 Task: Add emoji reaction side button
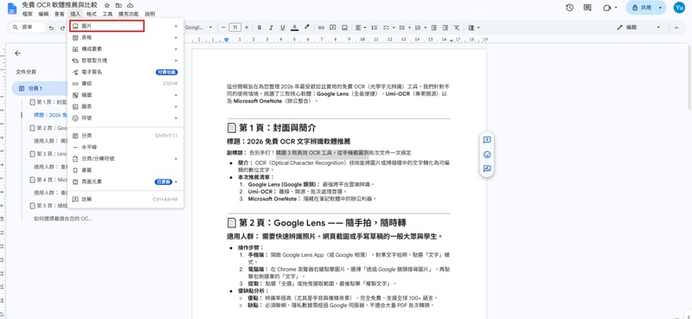(487, 155)
